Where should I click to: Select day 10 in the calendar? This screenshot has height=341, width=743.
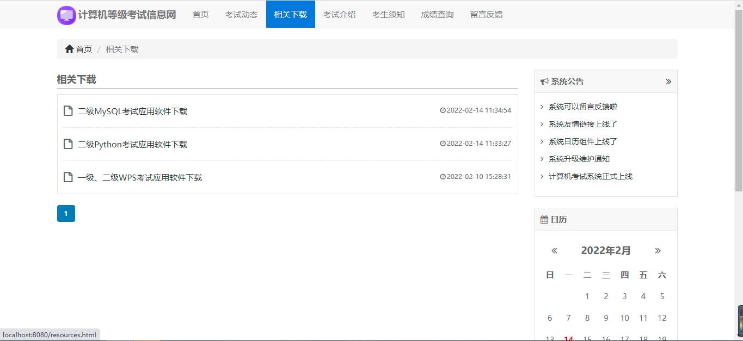(x=625, y=318)
